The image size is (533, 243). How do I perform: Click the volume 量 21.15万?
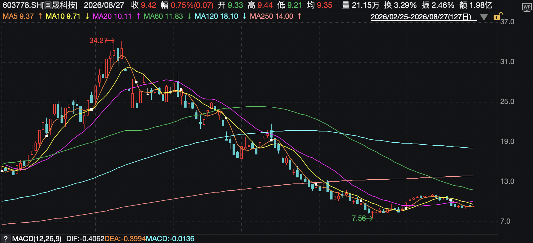coord(360,5)
